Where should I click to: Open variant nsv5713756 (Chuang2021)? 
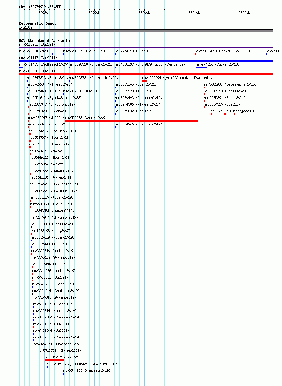tap(59, 351)
